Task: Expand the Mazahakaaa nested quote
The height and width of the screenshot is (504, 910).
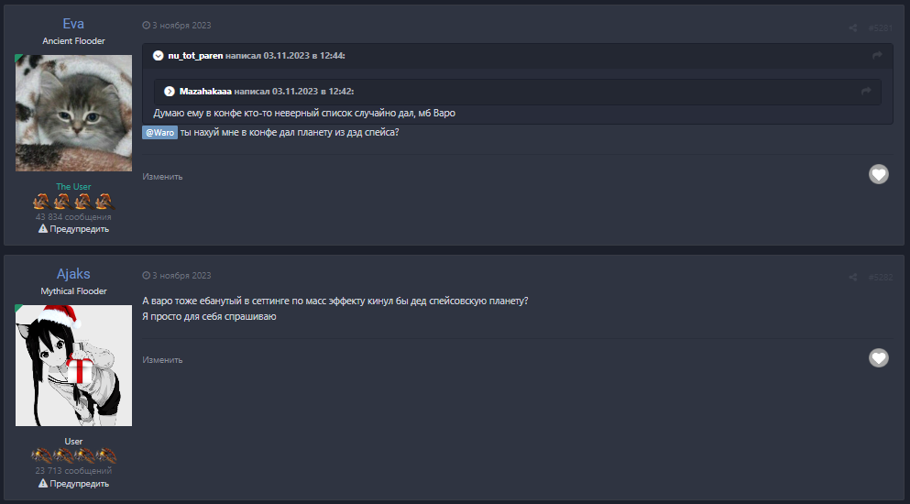Action: pyautogui.click(x=170, y=92)
